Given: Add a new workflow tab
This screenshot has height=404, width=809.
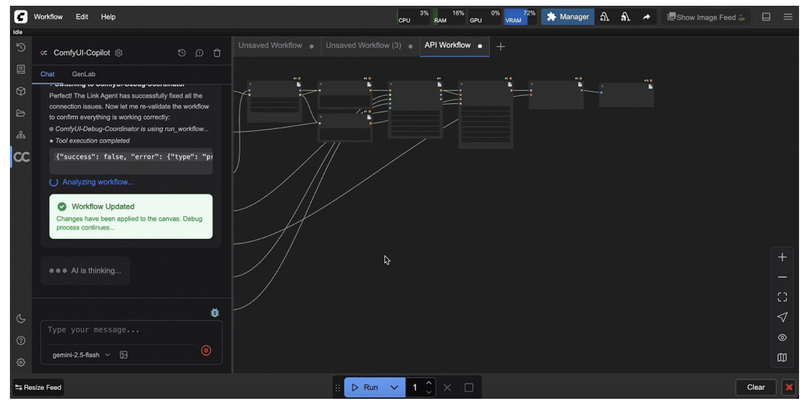Looking at the screenshot, I should click(501, 46).
